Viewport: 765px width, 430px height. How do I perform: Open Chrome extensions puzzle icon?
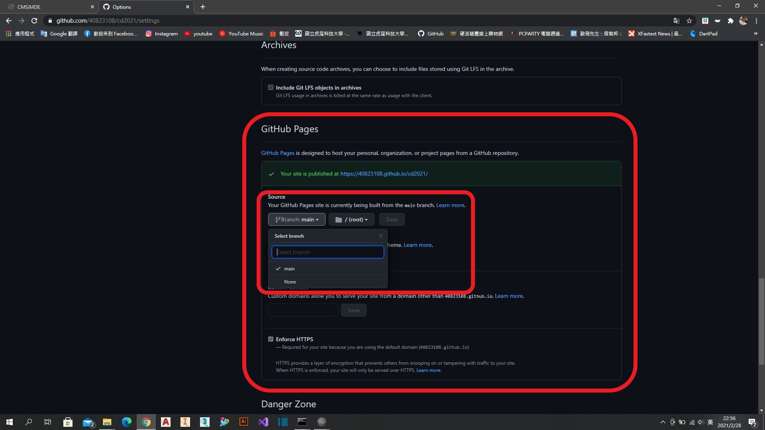pos(730,21)
